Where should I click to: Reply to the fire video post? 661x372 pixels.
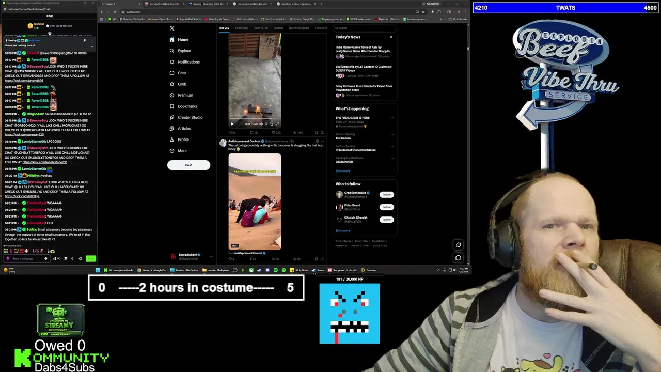pyautogui.click(x=231, y=132)
